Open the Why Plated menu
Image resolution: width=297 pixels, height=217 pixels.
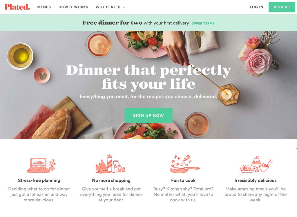(108, 7)
